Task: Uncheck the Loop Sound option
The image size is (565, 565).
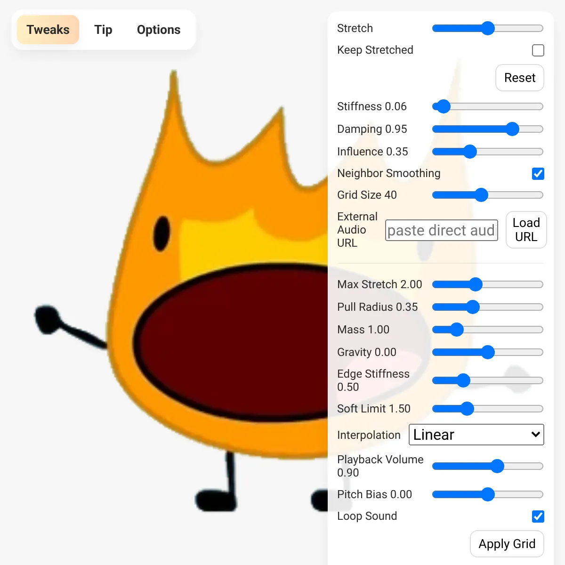Action: 538,517
